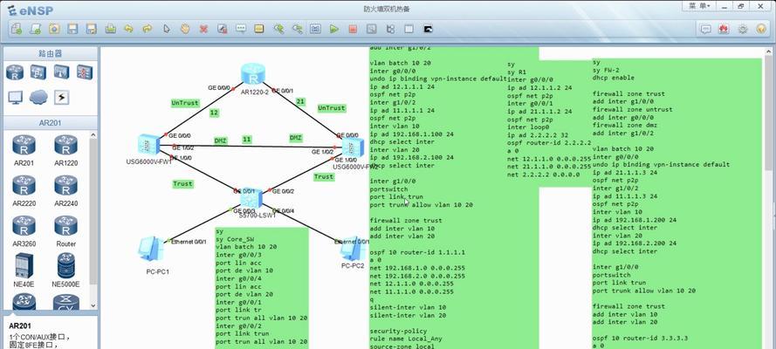The width and height of the screenshot is (776, 349).
Task: Open the help question mark icon
Action: tap(762, 29)
